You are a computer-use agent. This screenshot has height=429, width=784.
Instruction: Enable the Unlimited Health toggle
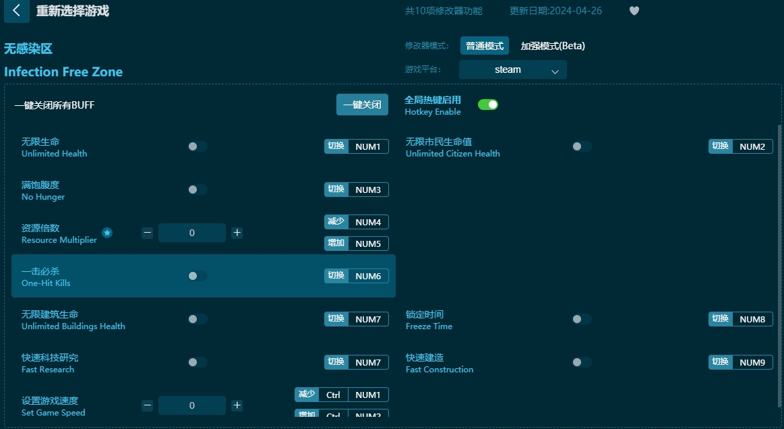point(197,146)
